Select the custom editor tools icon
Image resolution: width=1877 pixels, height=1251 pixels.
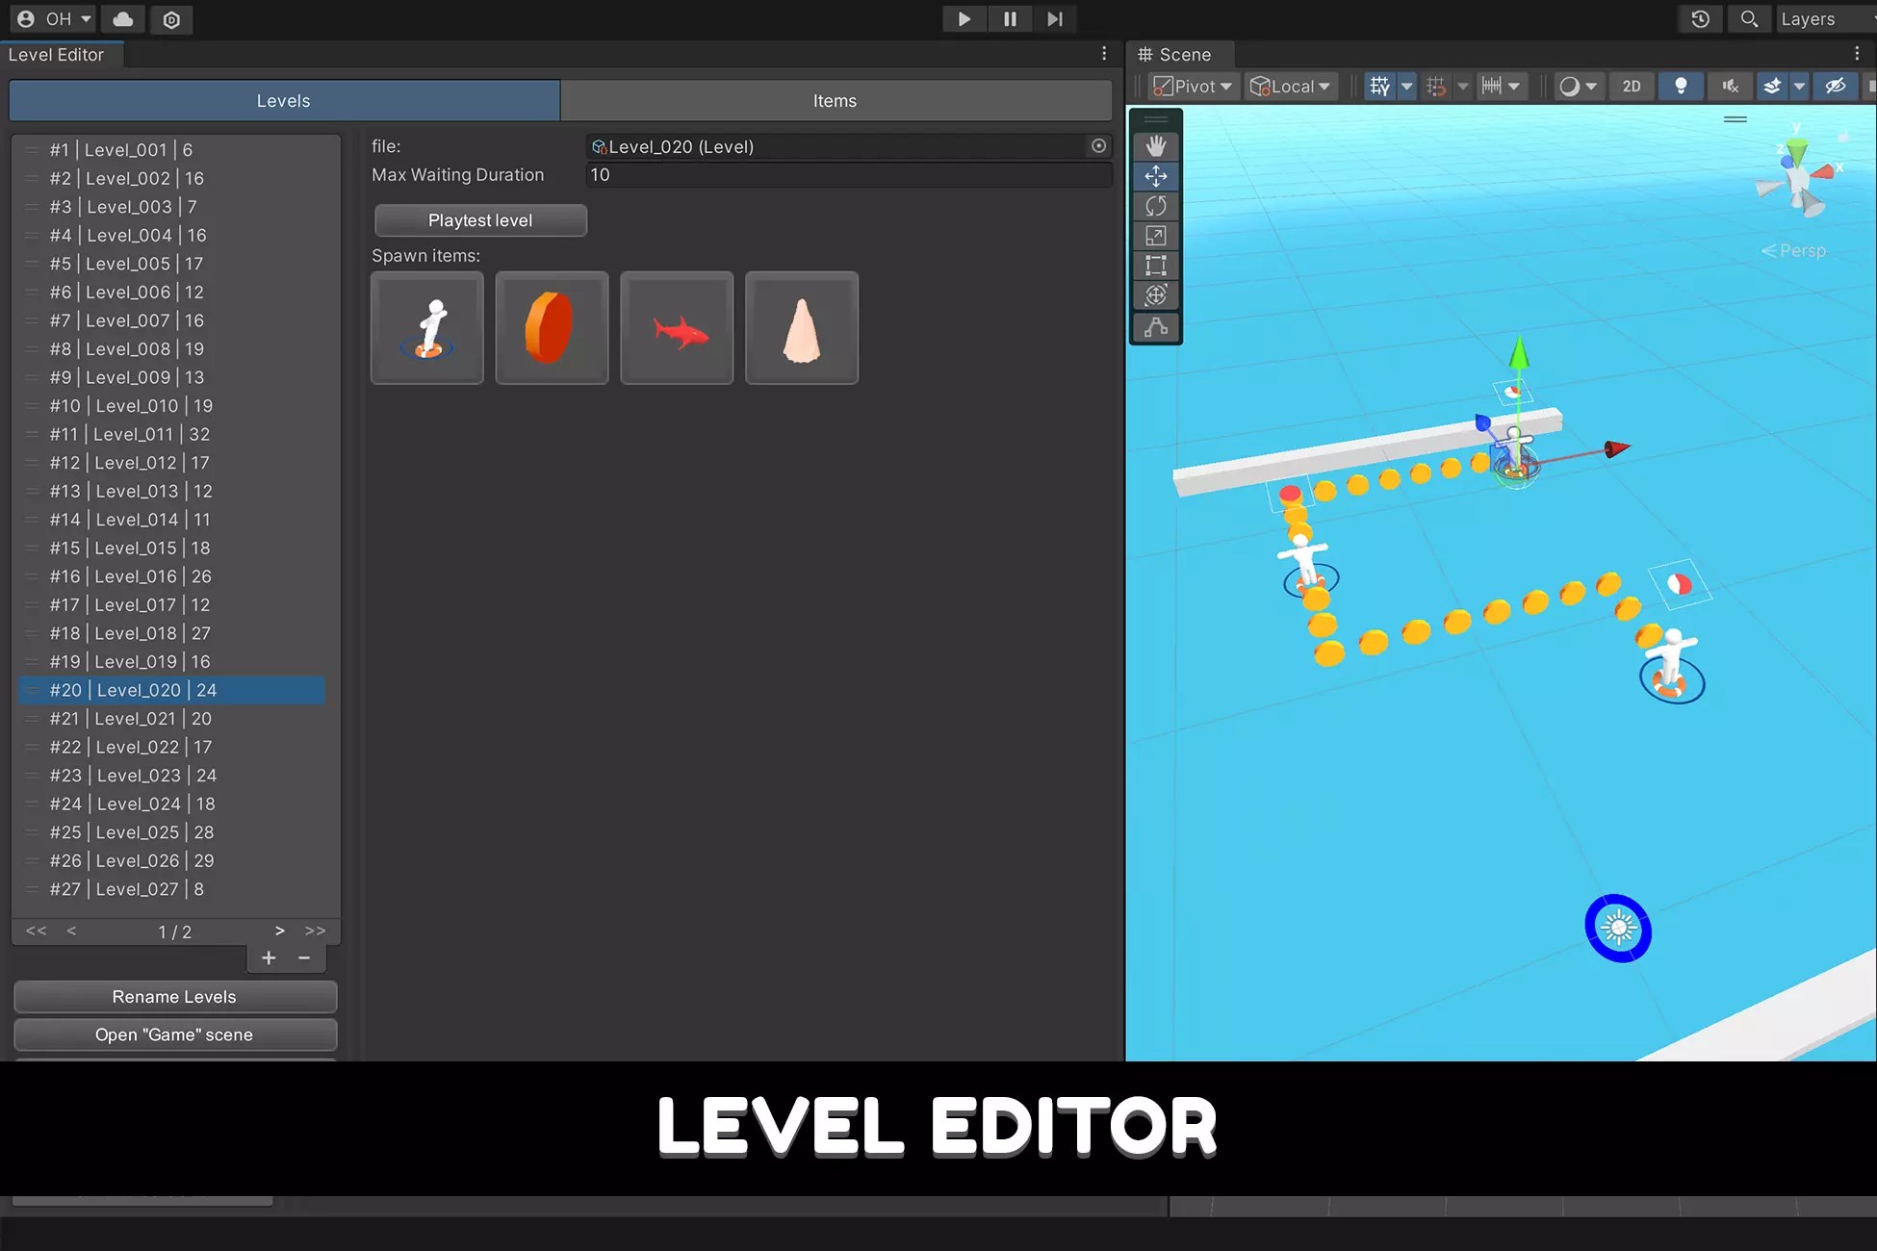click(1155, 327)
